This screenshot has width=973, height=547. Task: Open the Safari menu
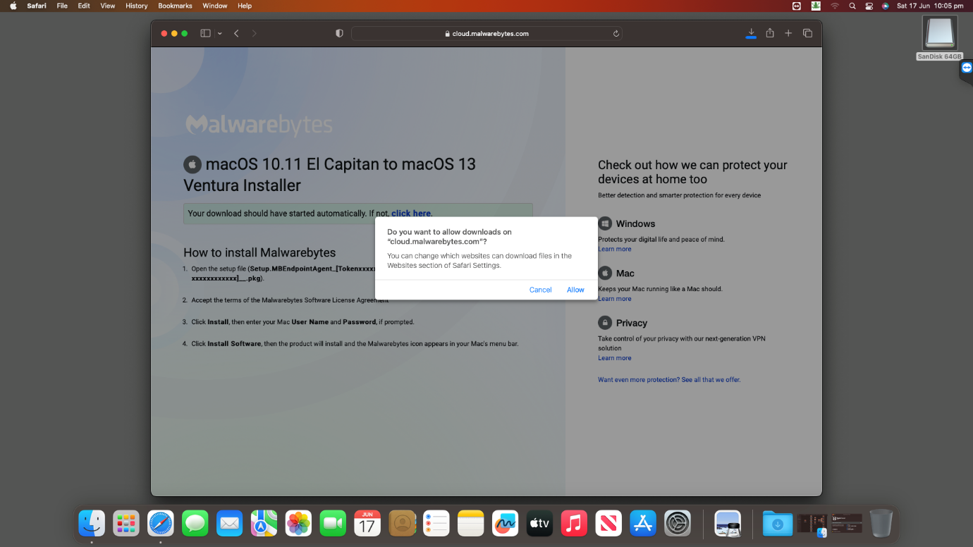[37, 6]
